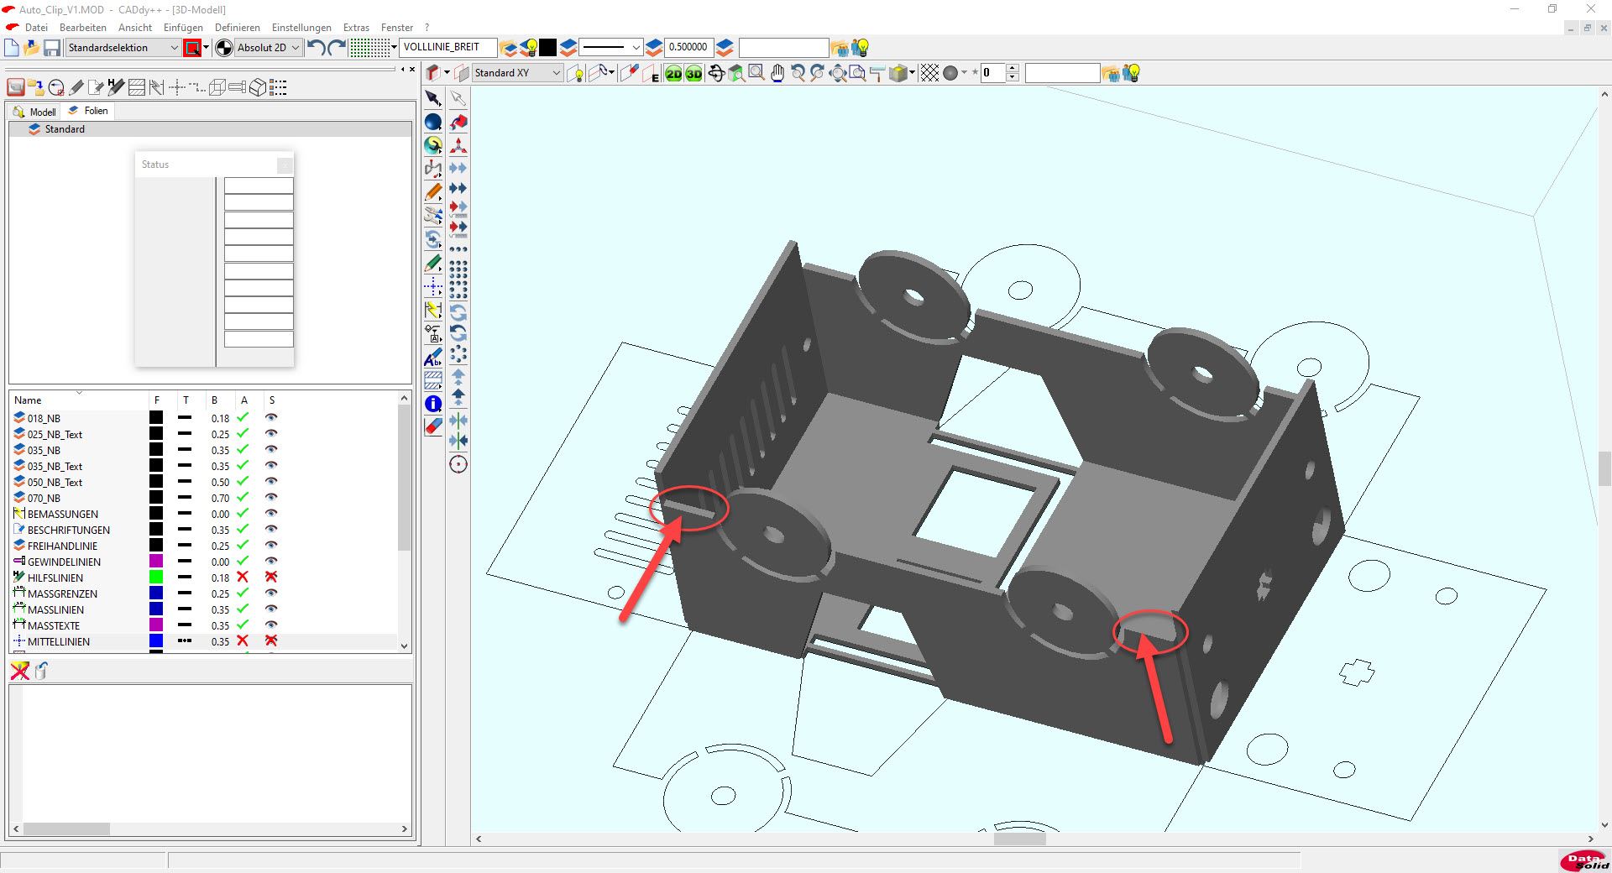Click the green HILFSLINIEN color swatch
Viewport: 1612px width, 873px height.
(156, 578)
